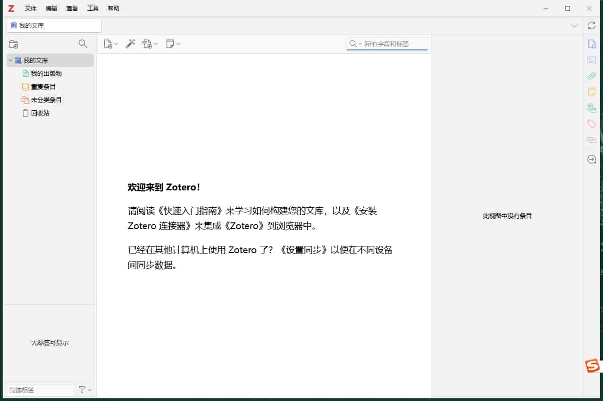
Task: Open the item info panel icon
Action: coord(591,43)
